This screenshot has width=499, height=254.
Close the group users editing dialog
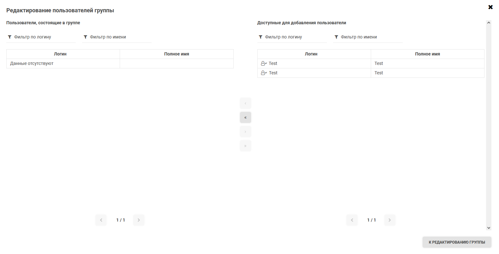(x=490, y=7)
